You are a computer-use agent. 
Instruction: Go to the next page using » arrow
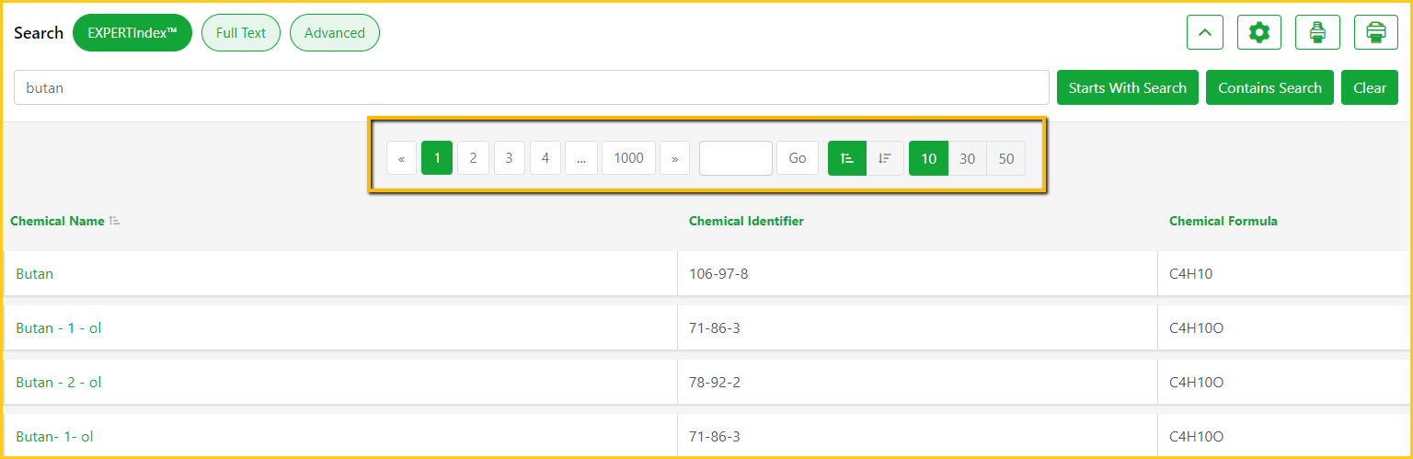[674, 158]
